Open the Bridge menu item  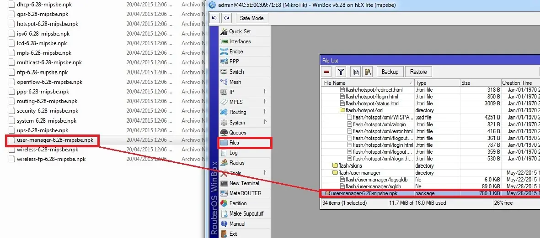click(236, 52)
